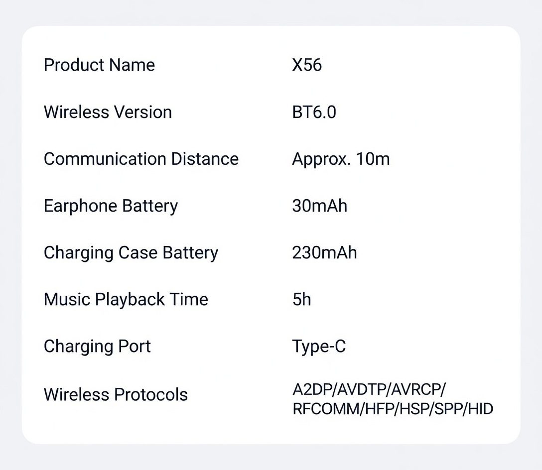Click the Product Name label
Image resolution: width=542 pixels, height=470 pixels.
[x=99, y=65]
